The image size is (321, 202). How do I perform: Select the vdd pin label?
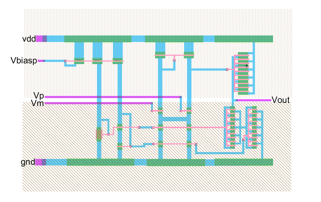(29, 39)
